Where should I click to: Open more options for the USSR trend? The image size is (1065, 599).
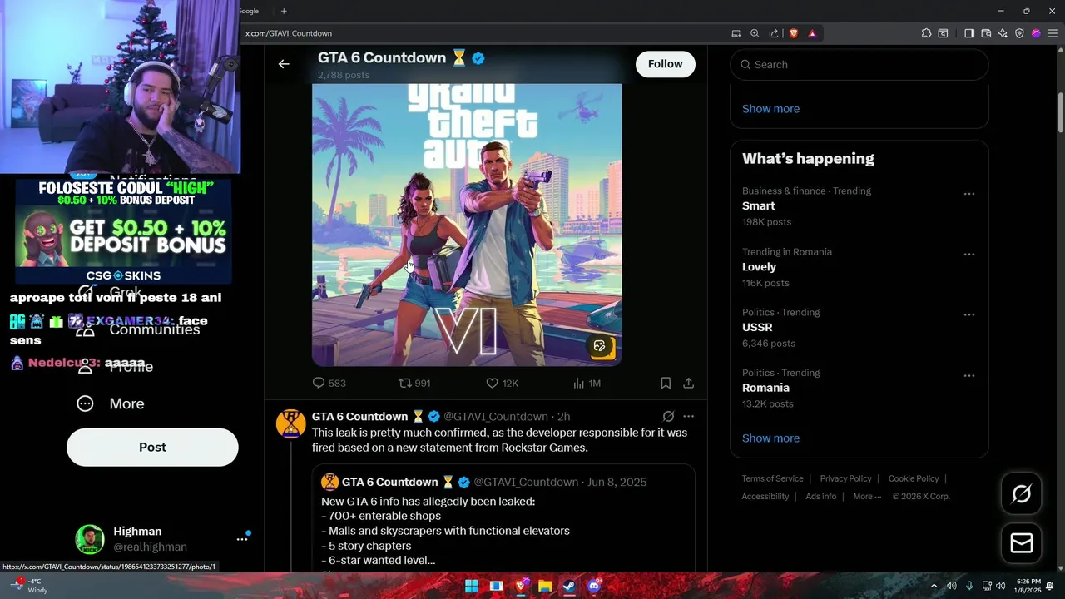click(x=969, y=315)
